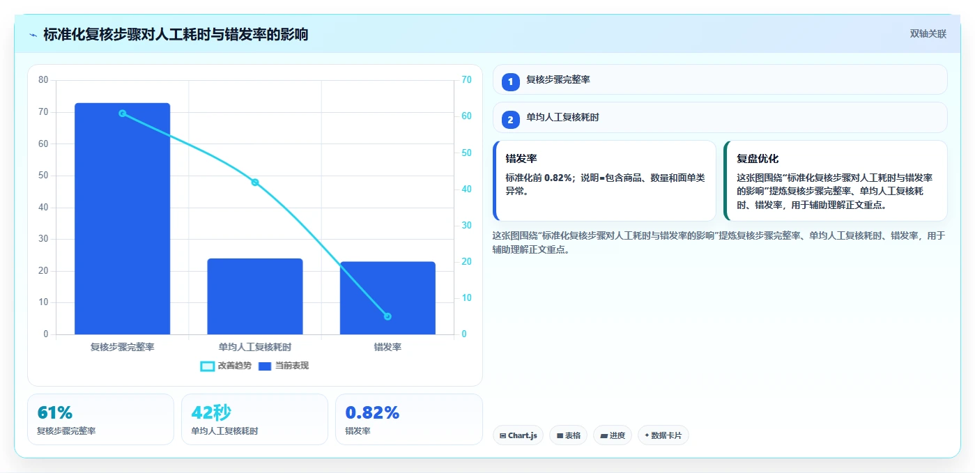This screenshot has width=975, height=473.
Task: Click x-axis label 复核步骤完整率
Action: 122,347
